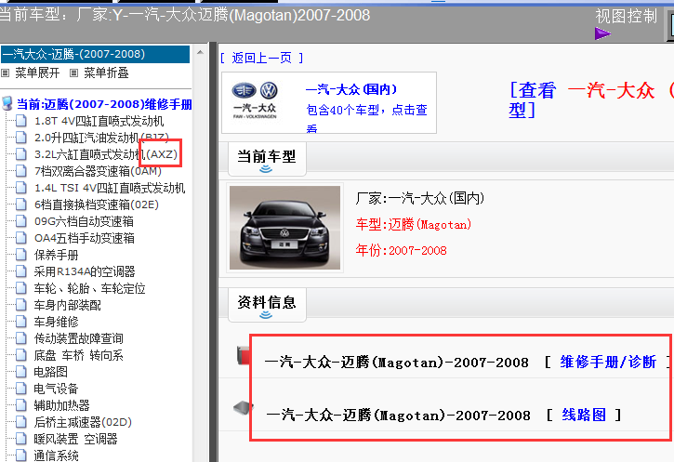This screenshot has height=462, width=674.
Task: Click left panel scrollbar up arrow
Action: tap(200, 52)
